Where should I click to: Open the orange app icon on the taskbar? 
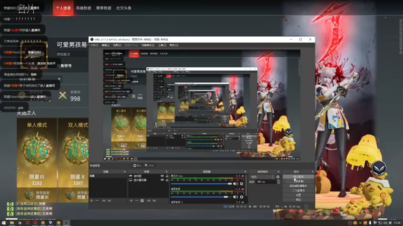[58, 223]
